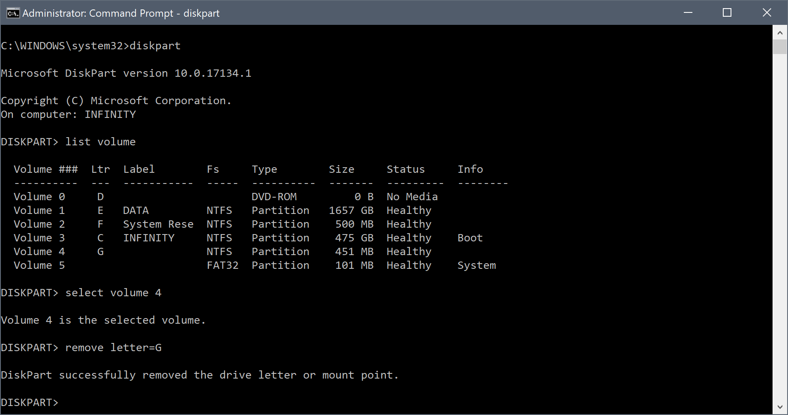Click the 'list volume' command text
The width and height of the screenshot is (788, 415).
coord(100,142)
